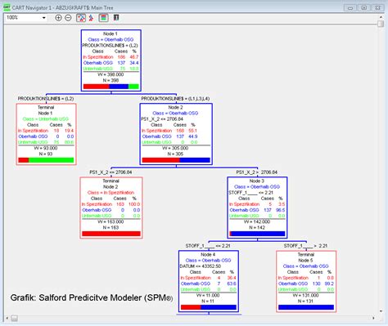
Task: Click 'W = 398.000' in Node 1
Action: [111, 74]
